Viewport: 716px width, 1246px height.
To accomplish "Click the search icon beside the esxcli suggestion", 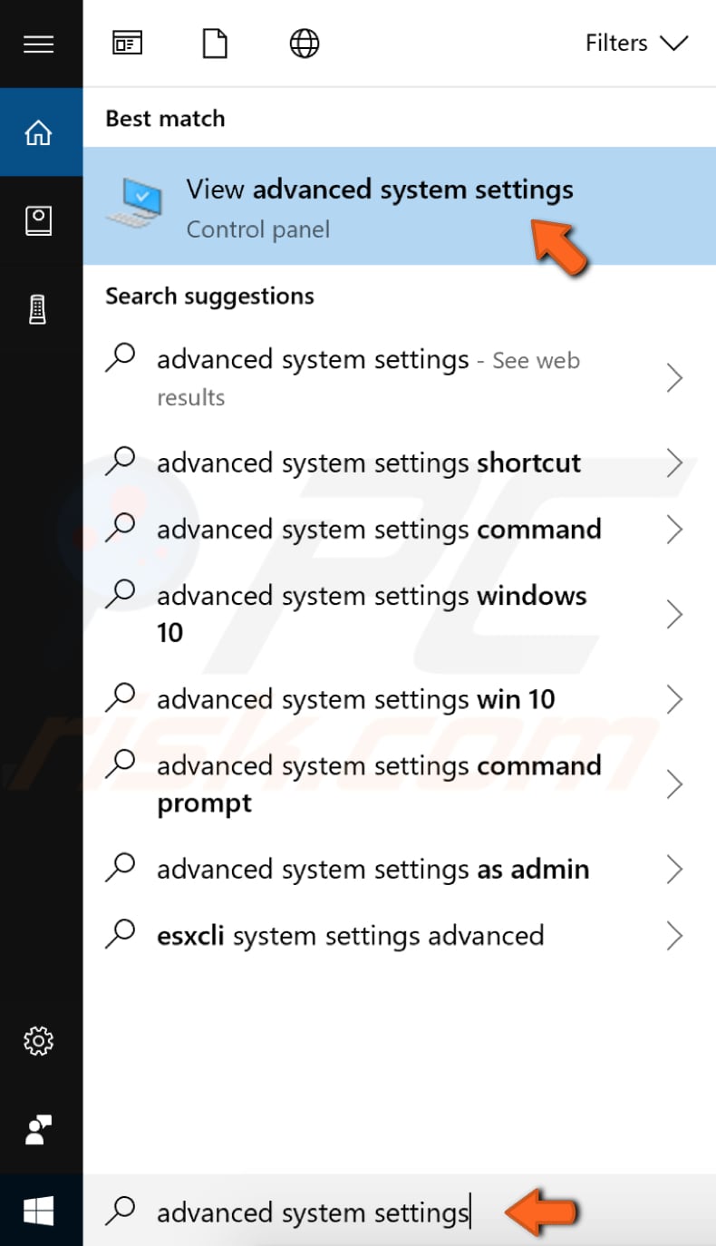I will (x=121, y=935).
